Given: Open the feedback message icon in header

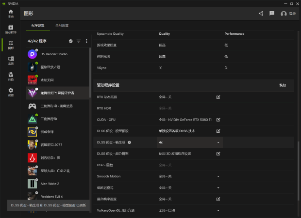Looking at the screenshot, I should pyautogui.click(x=272, y=14).
